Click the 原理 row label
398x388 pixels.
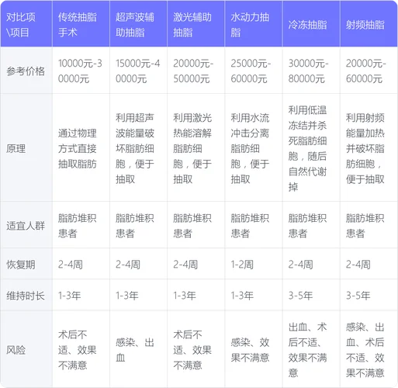[26, 147]
